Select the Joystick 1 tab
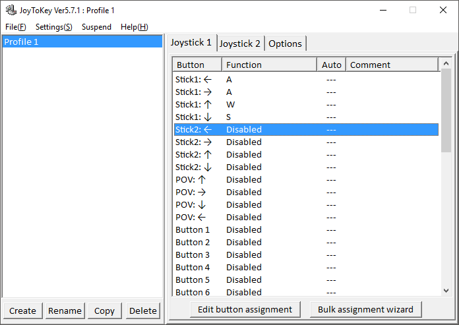The height and width of the screenshot is (325, 459). click(191, 43)
